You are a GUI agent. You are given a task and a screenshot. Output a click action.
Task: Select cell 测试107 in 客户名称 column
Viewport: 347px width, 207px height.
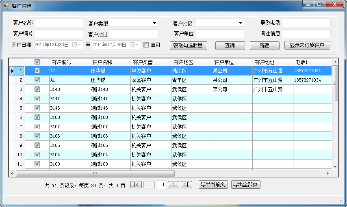pyautogui.click(x=110, y=127)
